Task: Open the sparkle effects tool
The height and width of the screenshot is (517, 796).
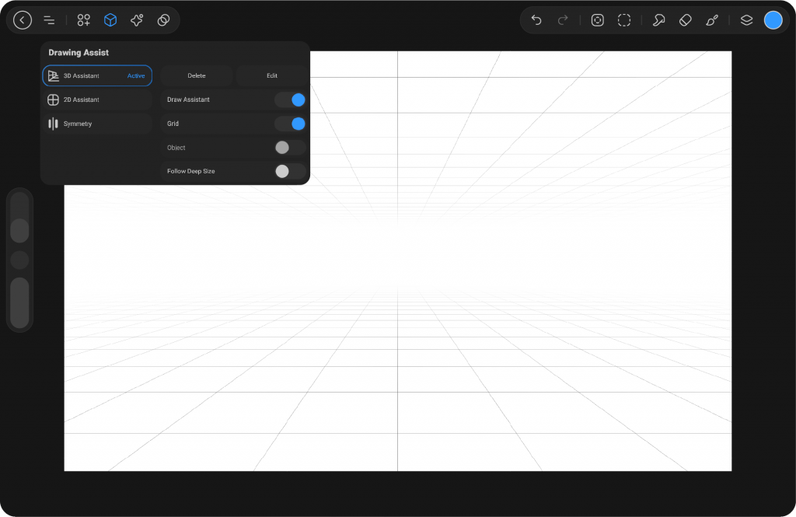Action: click(x=137, y=20)
